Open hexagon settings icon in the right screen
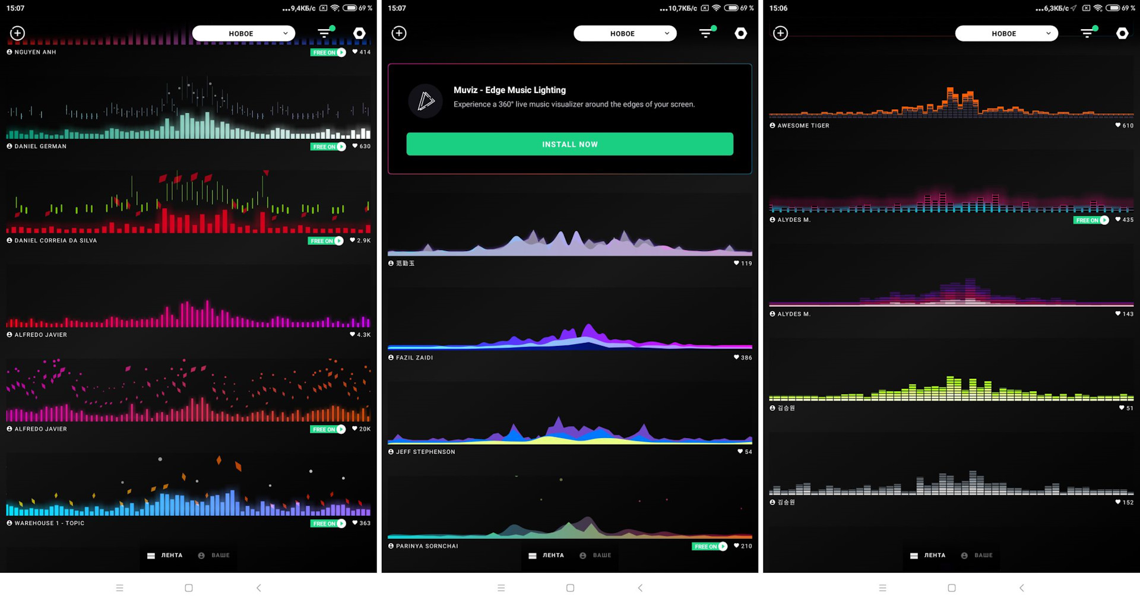 click(x=1122, y=33)
